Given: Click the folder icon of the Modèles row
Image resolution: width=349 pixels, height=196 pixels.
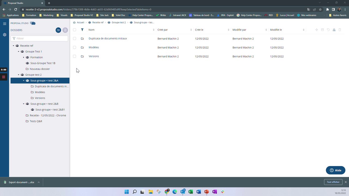Looking at the screenshot, I should point(82,48).
